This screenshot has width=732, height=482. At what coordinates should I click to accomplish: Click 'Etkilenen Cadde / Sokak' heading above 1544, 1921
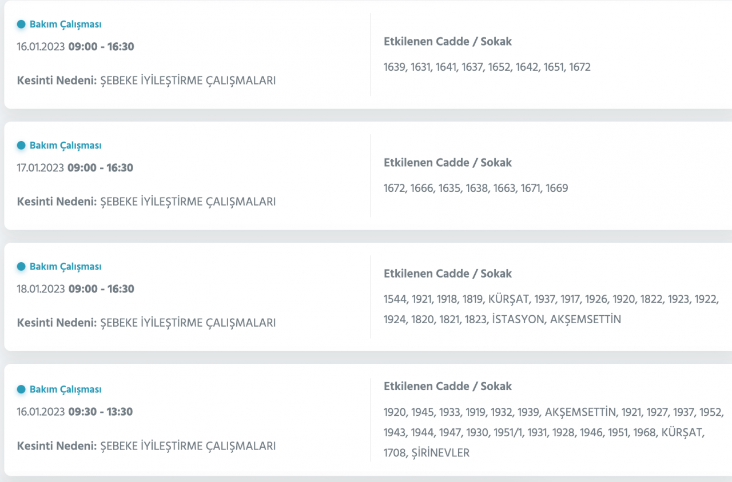coord(448,274)
